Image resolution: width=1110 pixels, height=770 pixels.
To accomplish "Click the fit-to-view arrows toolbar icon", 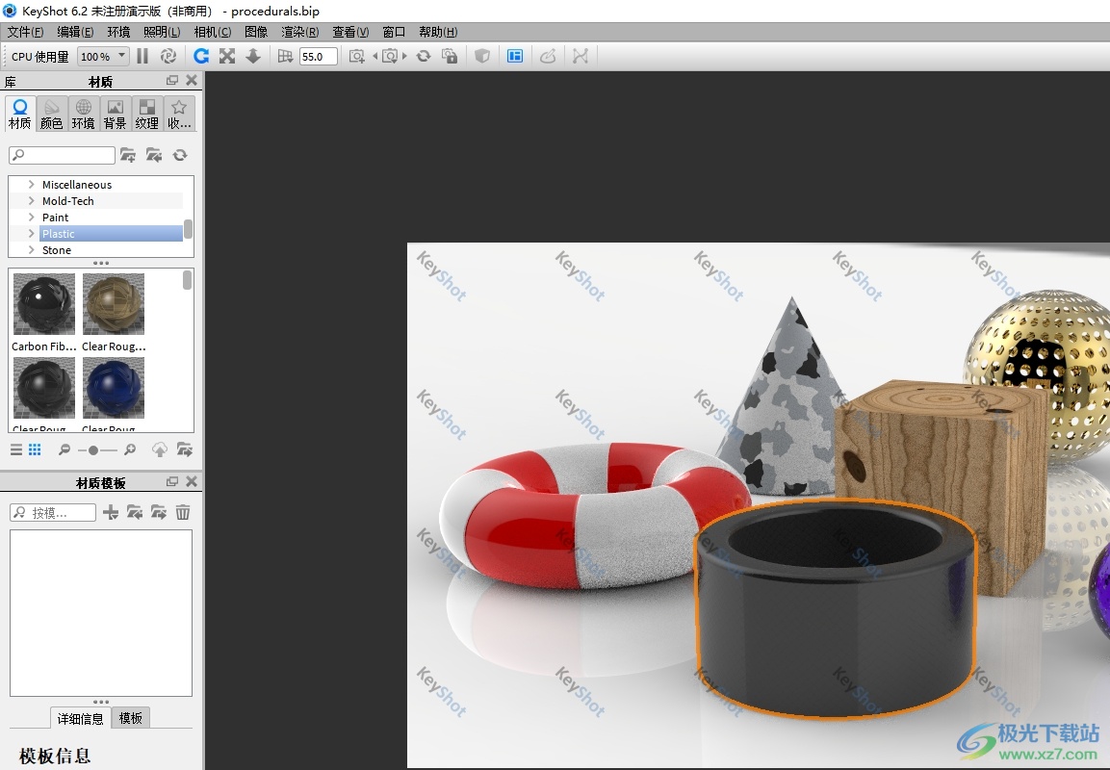I will pyautogui.click(x=227, y=57).
